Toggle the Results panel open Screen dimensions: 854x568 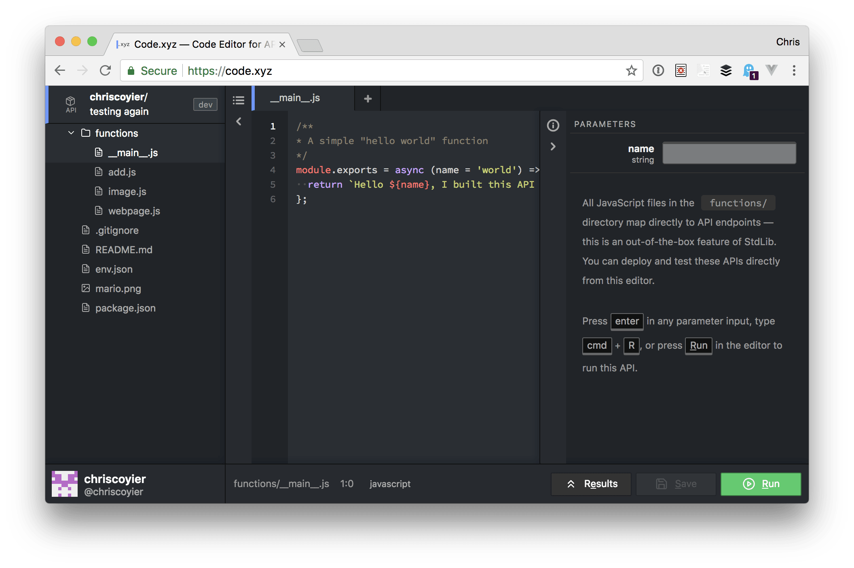(x=591, y=484)
